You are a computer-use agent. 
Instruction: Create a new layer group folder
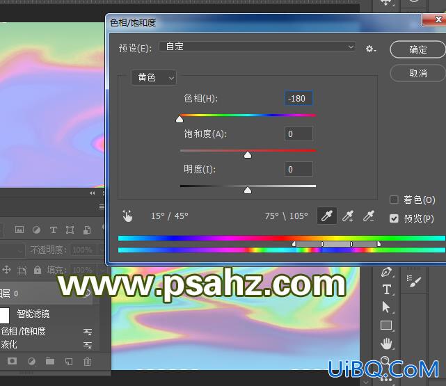[x=50, y=361]
